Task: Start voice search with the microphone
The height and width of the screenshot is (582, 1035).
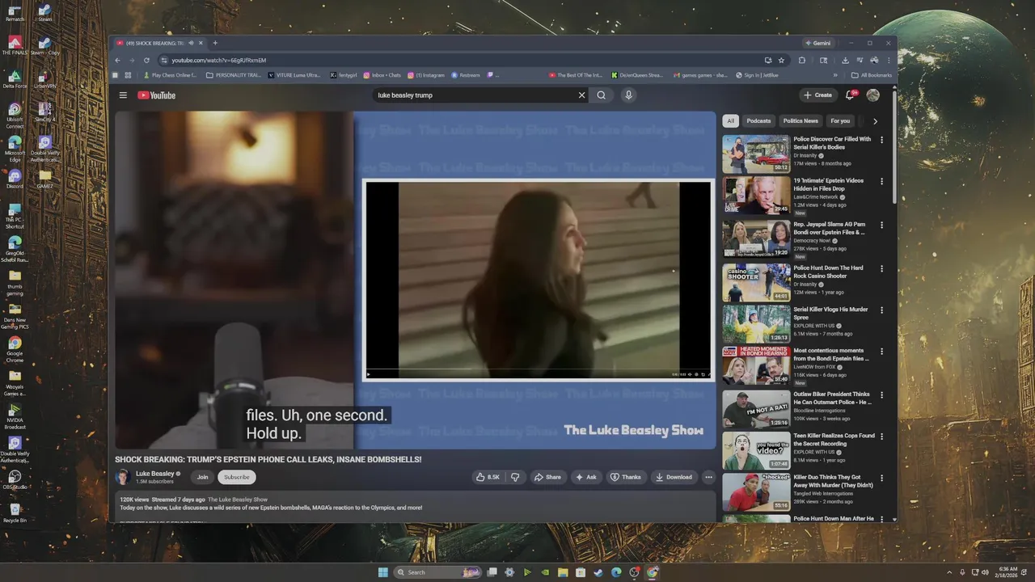Action: click(x=628, y=95)
